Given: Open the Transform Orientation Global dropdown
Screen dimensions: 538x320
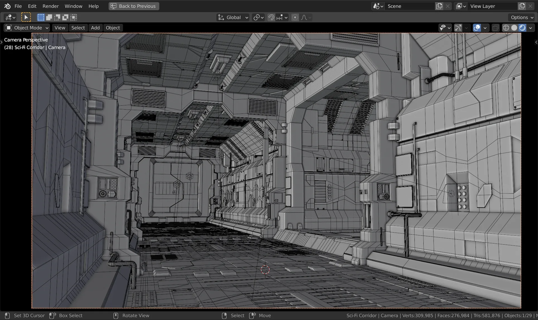Looking at the screenshot, I should pos(233,17).
